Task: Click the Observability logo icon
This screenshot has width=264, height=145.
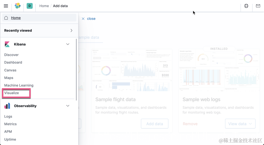Action: (7, 106)
